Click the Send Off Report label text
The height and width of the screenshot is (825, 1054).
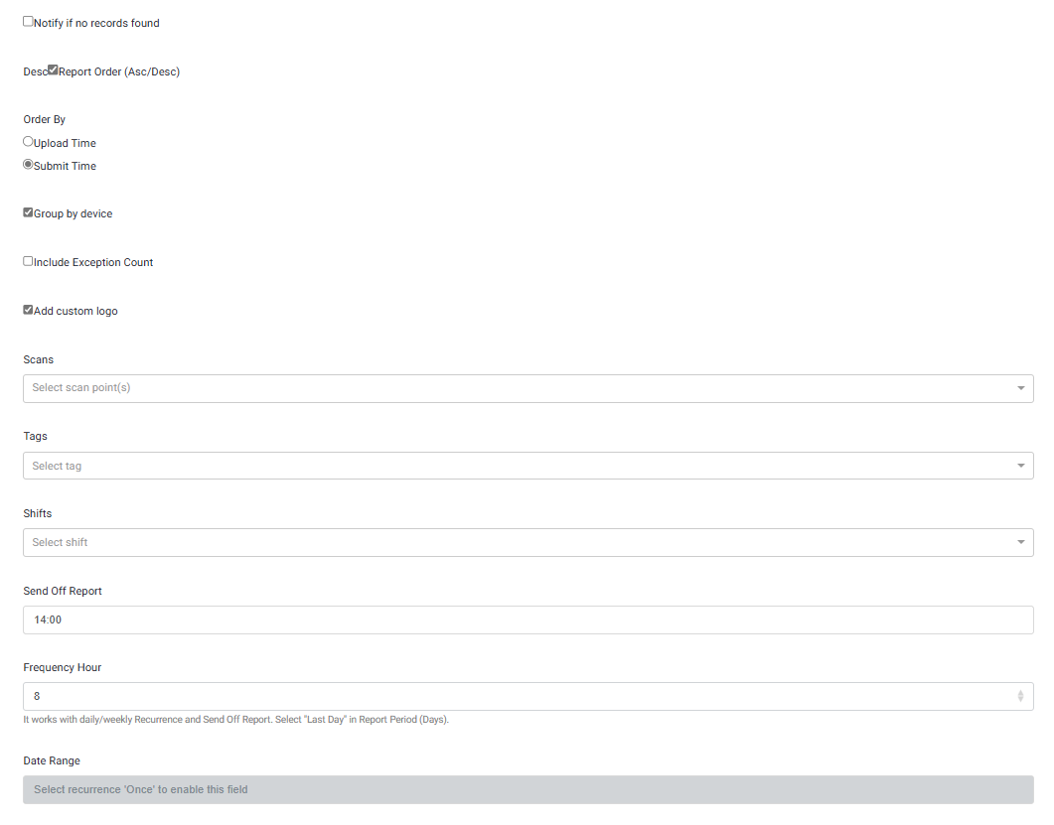(x=63, y=591)
